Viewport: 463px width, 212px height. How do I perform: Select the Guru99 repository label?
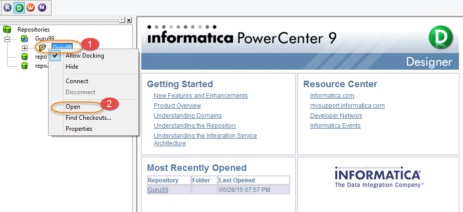click(x=45, y=39)
